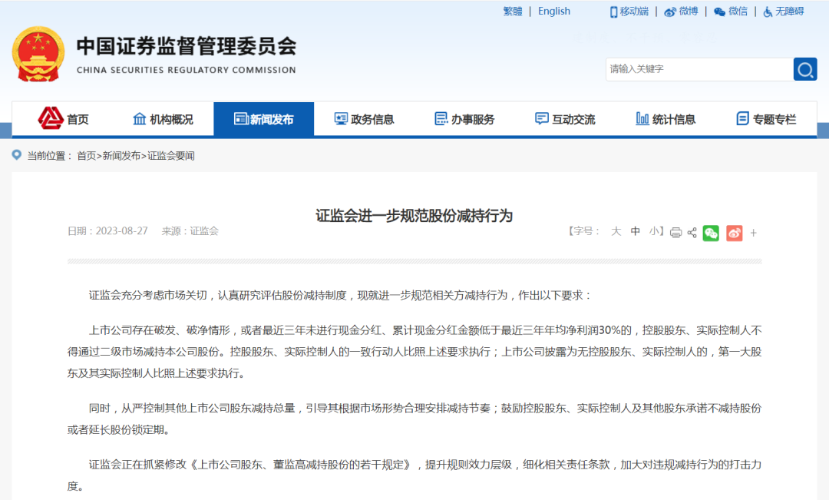Open the 移动端 mobile version link

(x=629, y=12)
